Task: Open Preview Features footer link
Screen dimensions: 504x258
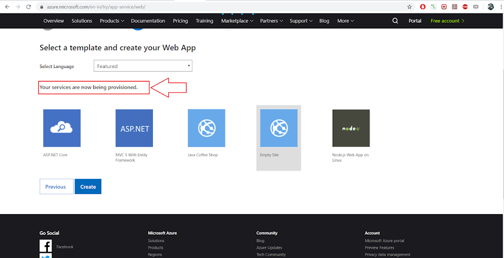Action: [380, 248]
